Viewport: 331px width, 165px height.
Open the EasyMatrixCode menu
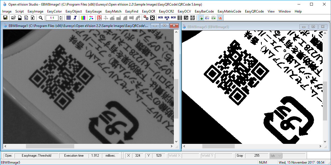point(229,11)
